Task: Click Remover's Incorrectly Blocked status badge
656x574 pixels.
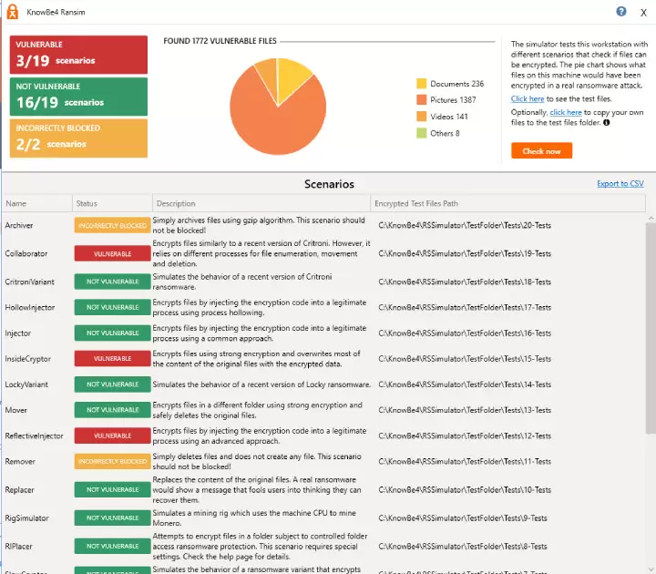Action: pyautogui.click(x=113, y=461)
